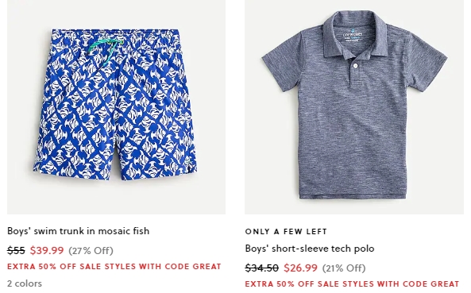Click the $39.99 sale price

click(47, 250)
